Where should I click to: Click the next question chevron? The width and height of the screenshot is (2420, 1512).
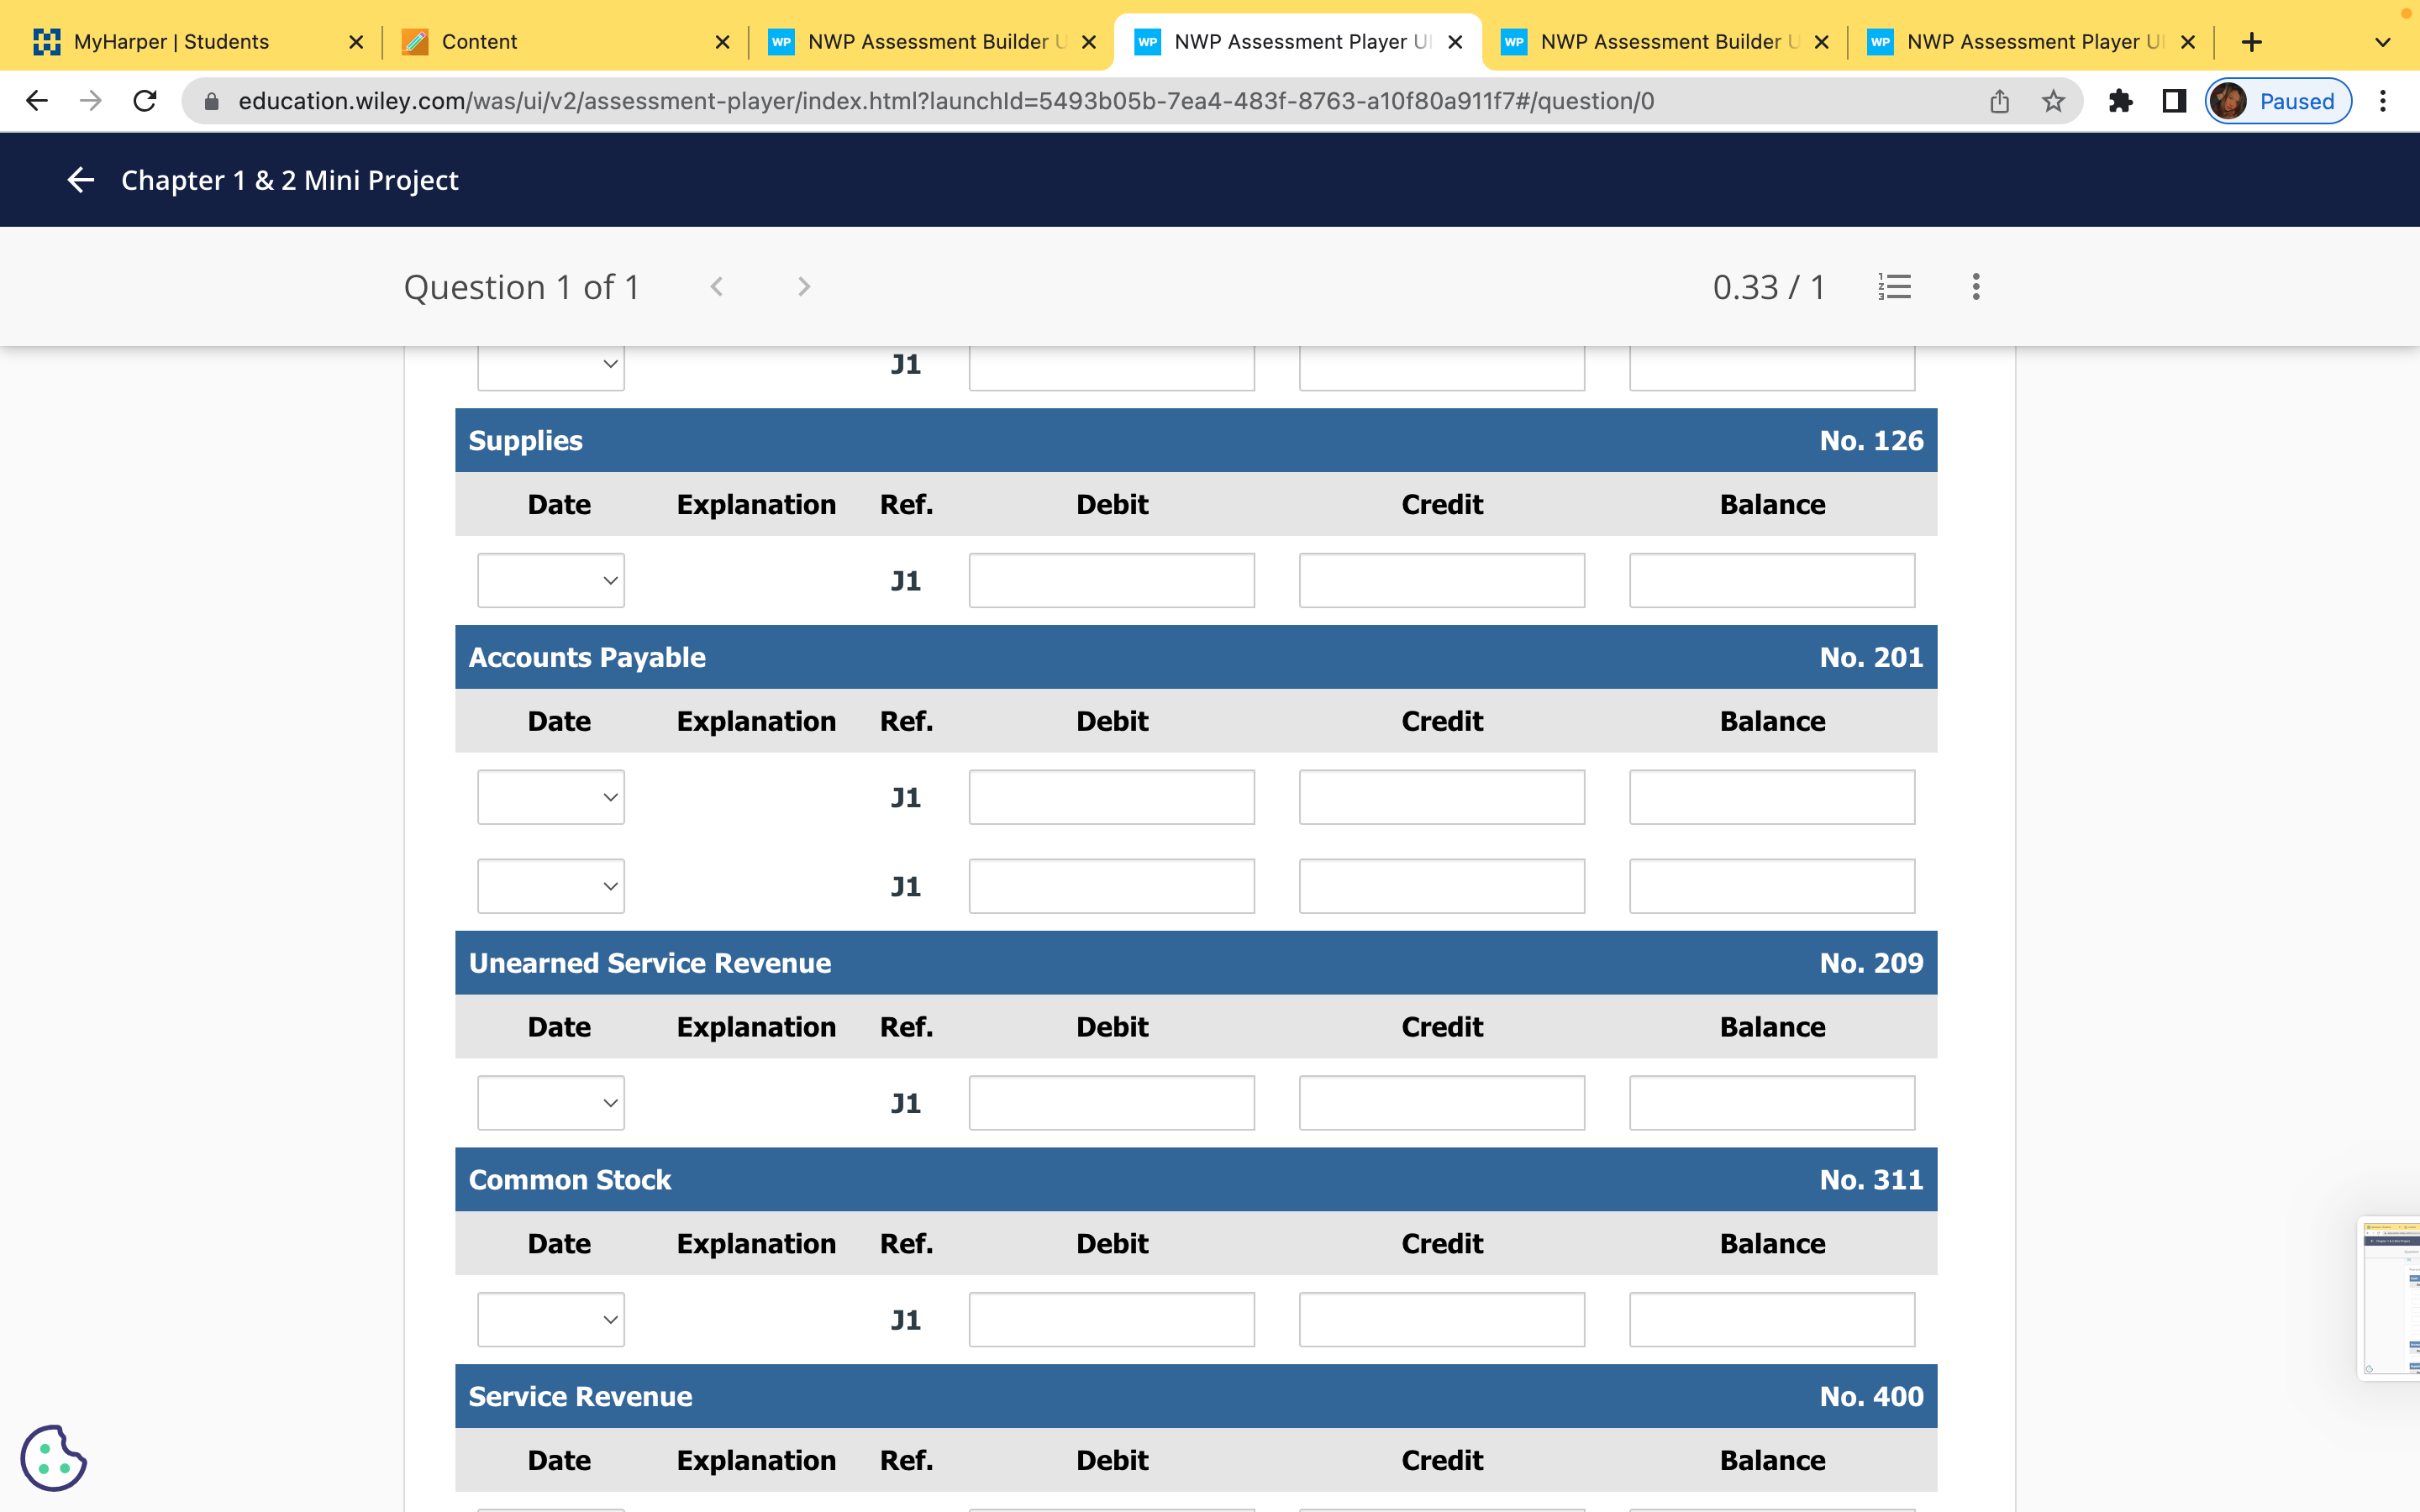click(804, 287)
